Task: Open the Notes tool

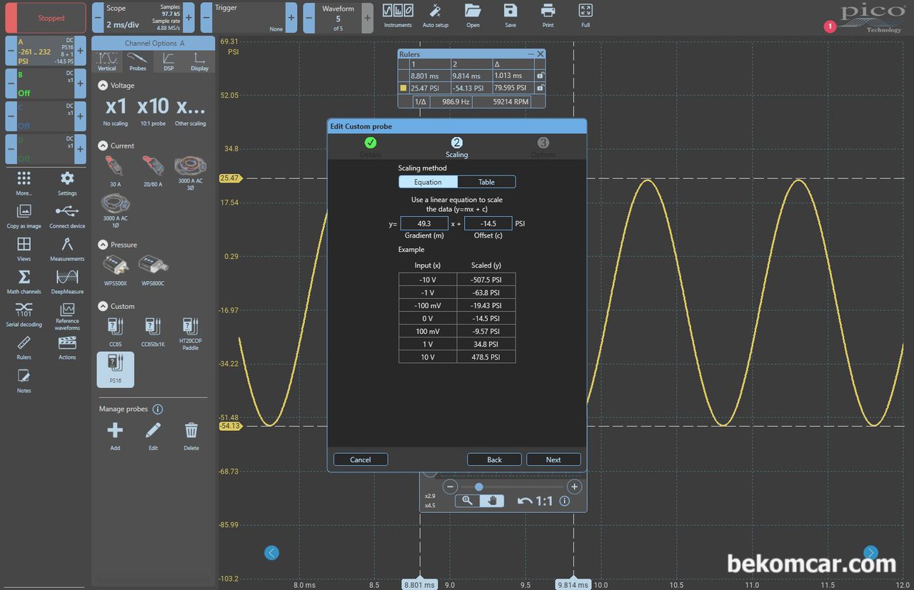Action: pyautogui.click(x=24, y=380)
